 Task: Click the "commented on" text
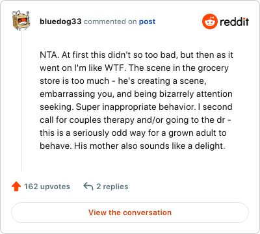(x=110, y=21)
